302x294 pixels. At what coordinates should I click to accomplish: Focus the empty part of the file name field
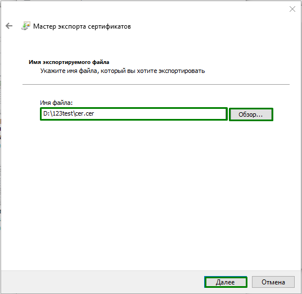click(160, 114)
